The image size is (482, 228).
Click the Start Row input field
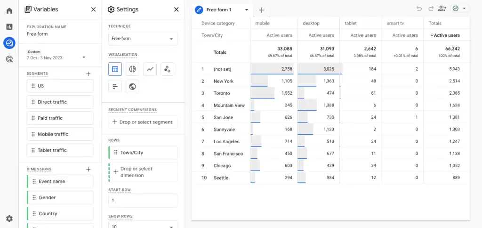tap(143, 200)
